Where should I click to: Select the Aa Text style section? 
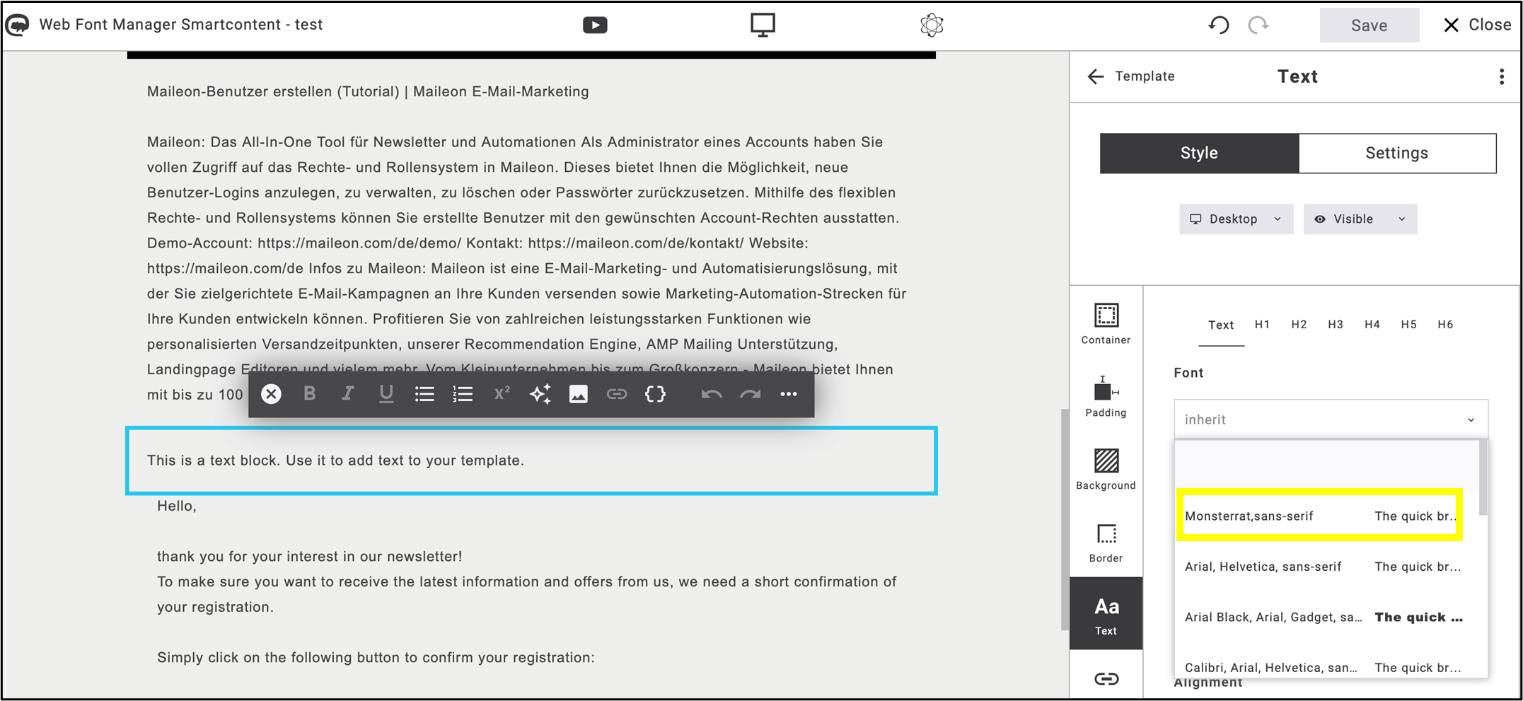(1106, 614)
